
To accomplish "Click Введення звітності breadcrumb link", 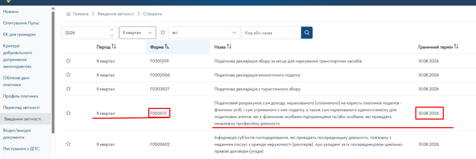I will pyautogui.click(x=116, y=14).
